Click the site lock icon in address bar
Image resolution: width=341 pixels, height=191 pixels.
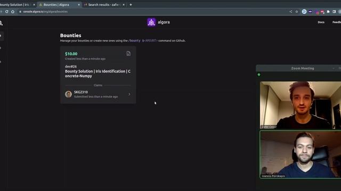click(20, 12)
